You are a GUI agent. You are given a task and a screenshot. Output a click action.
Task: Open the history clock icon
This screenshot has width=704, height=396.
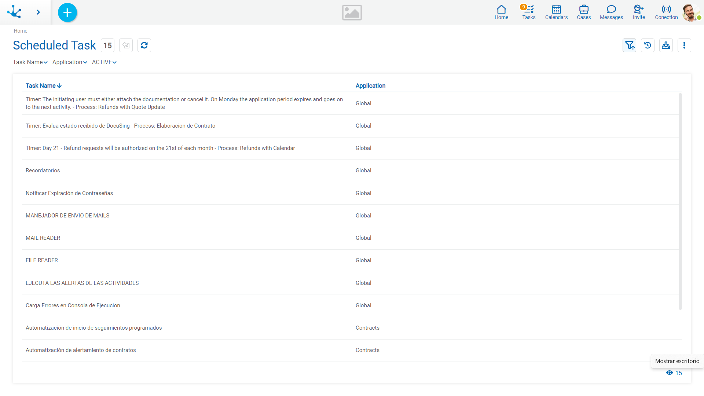(x=648, y=45)
